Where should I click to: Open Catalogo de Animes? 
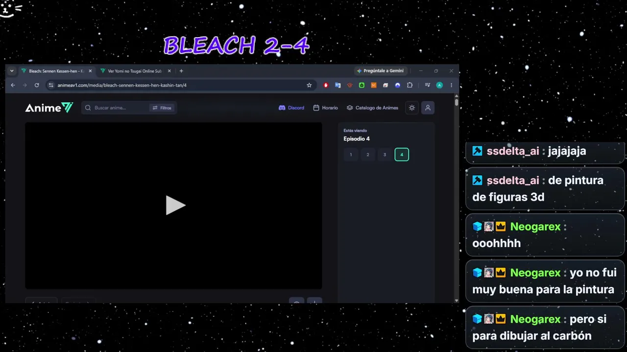pyautogui.click(x=373, y=108)
